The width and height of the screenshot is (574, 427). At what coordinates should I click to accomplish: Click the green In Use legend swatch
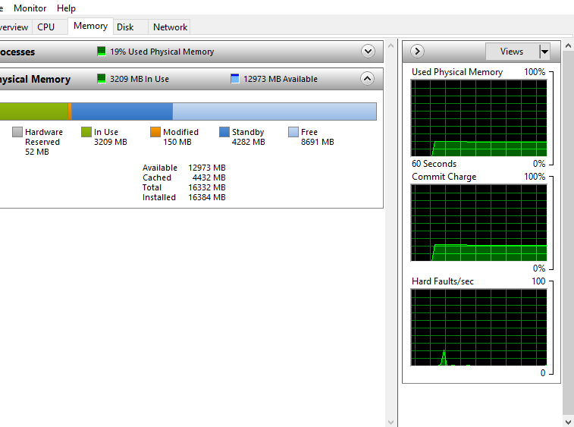[x=86, y=132]
